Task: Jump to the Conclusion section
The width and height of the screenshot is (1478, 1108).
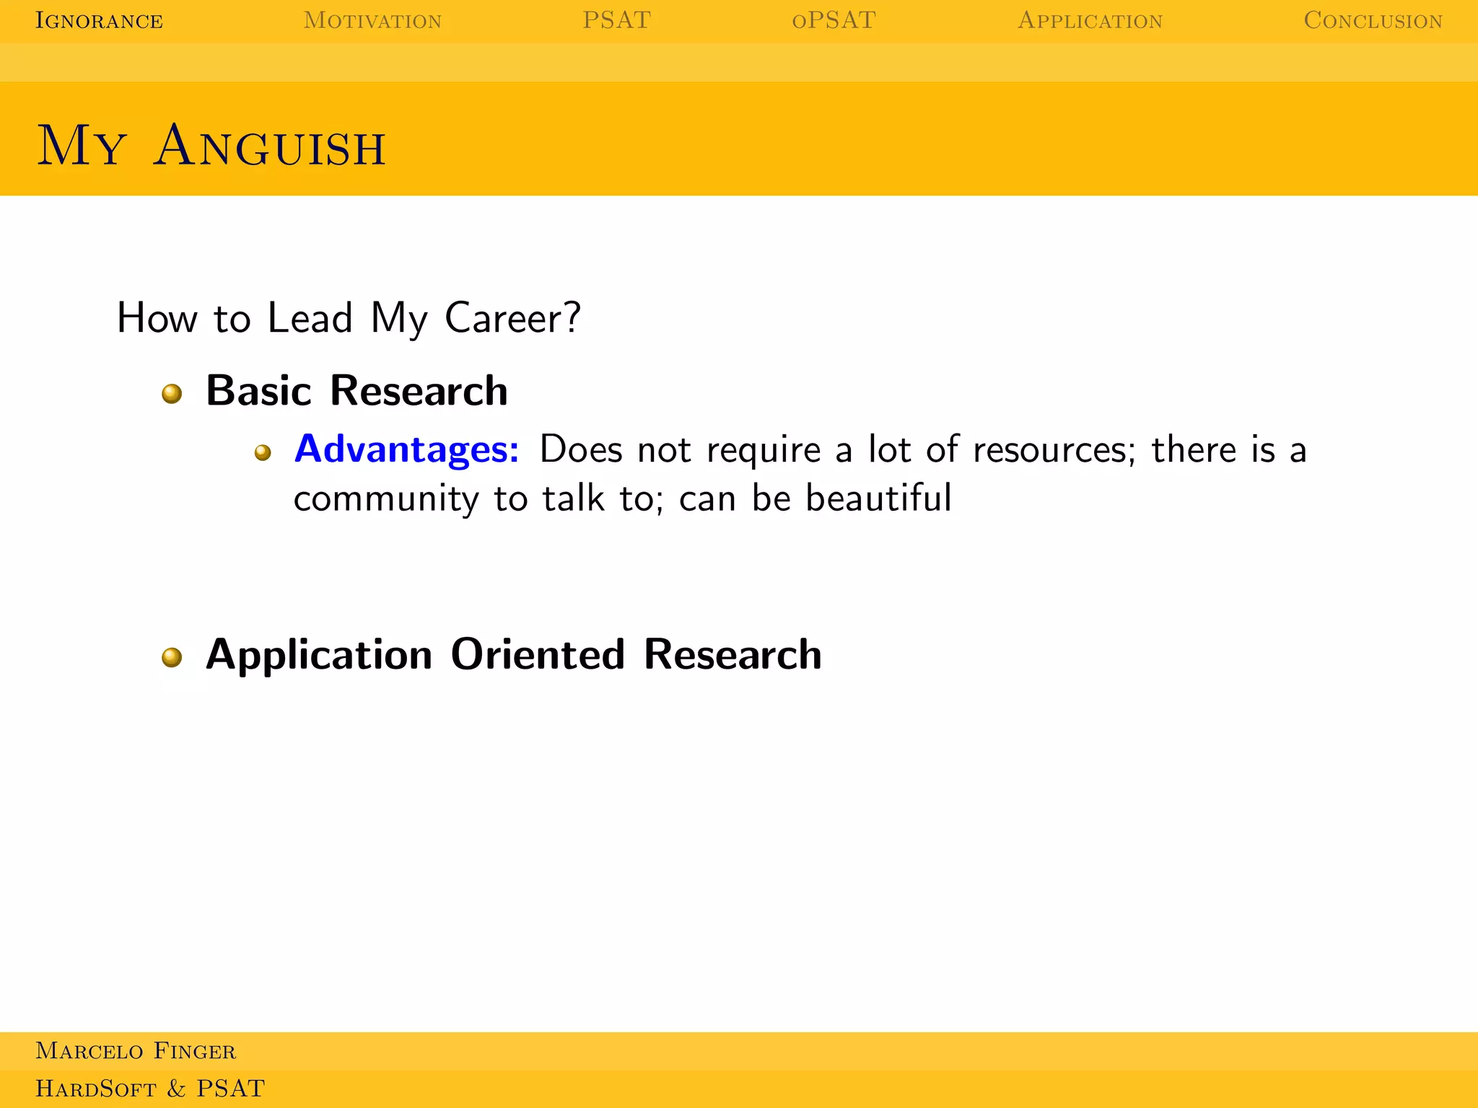Action: (1373, 20)
